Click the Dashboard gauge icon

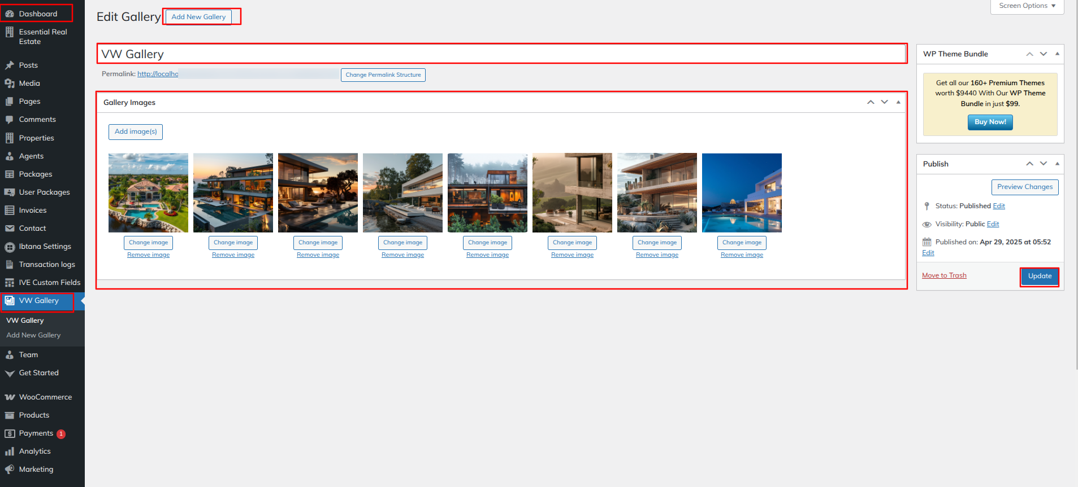point(10,14)
